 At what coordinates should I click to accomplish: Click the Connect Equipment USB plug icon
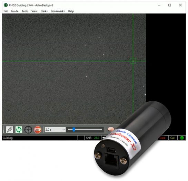[x=9, y=130]
